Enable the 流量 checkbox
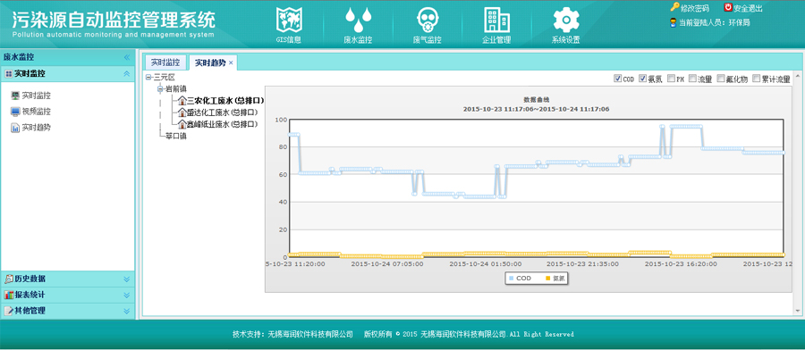 click(692, 79)
